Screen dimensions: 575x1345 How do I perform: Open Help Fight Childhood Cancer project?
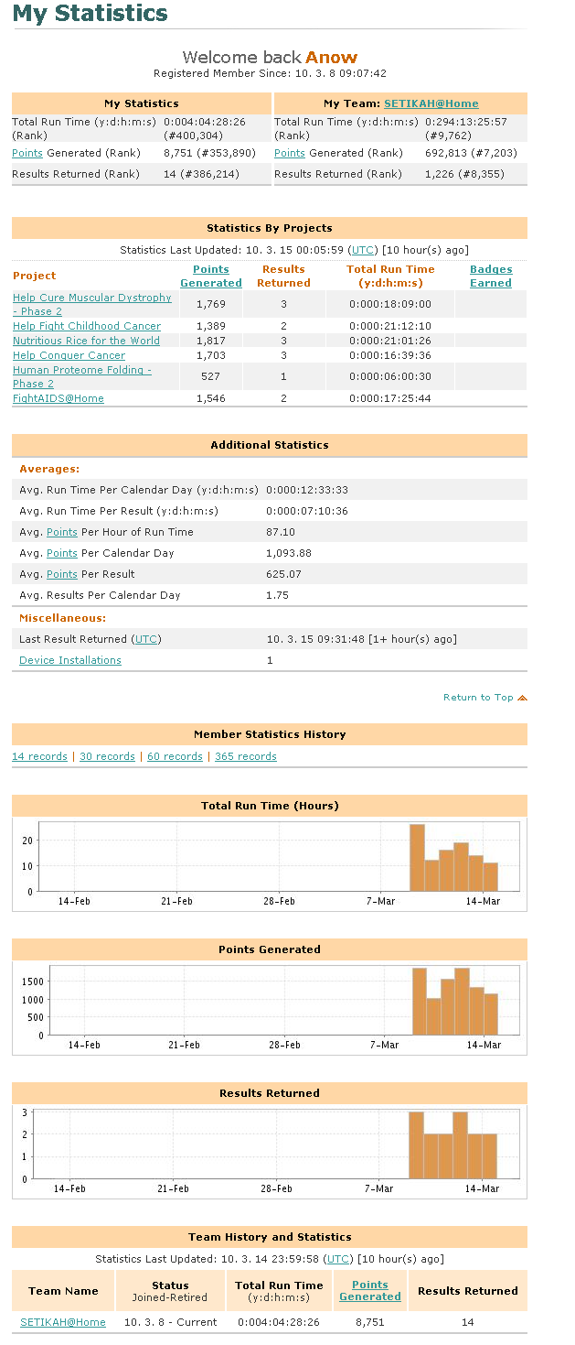(87, 326)
